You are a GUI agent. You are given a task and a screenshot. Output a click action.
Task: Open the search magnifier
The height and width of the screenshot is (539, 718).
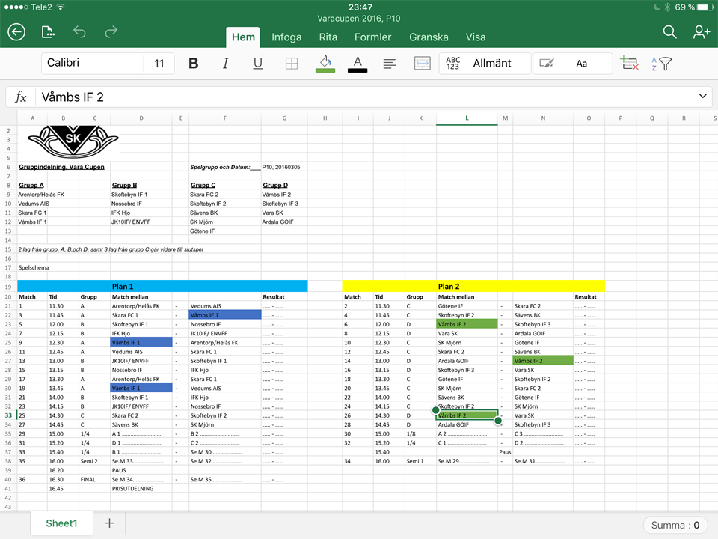(x=670, y=31)
